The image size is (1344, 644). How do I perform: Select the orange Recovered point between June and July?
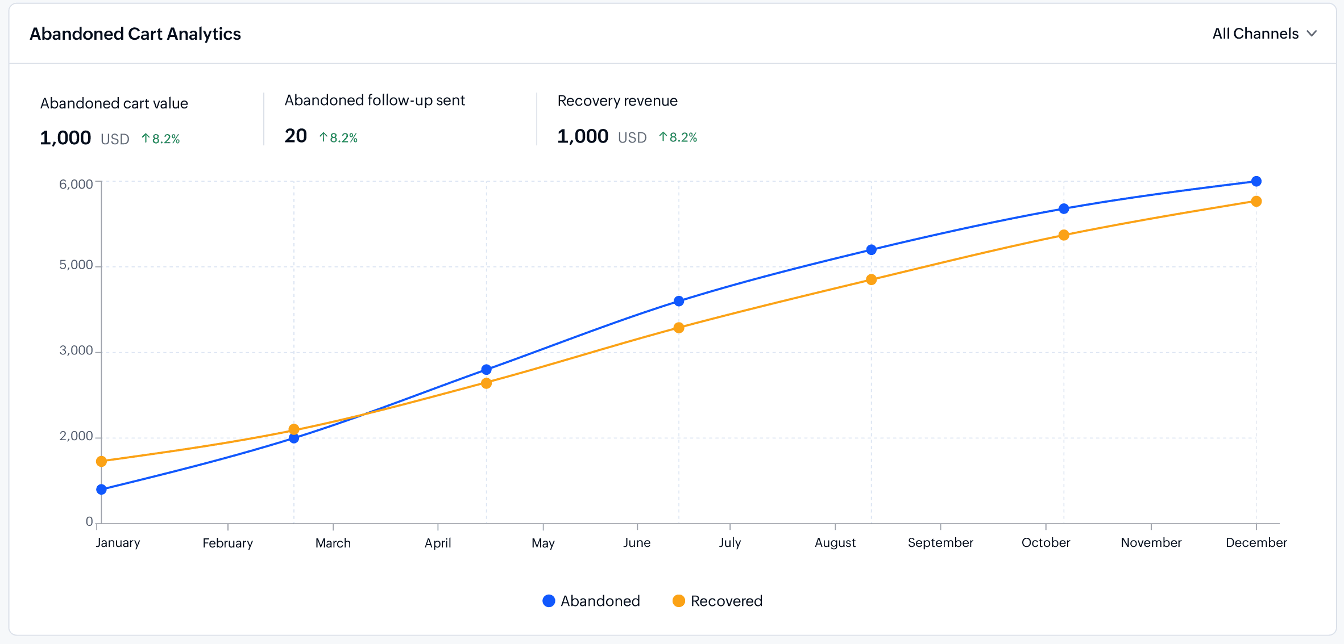(679, 328)
